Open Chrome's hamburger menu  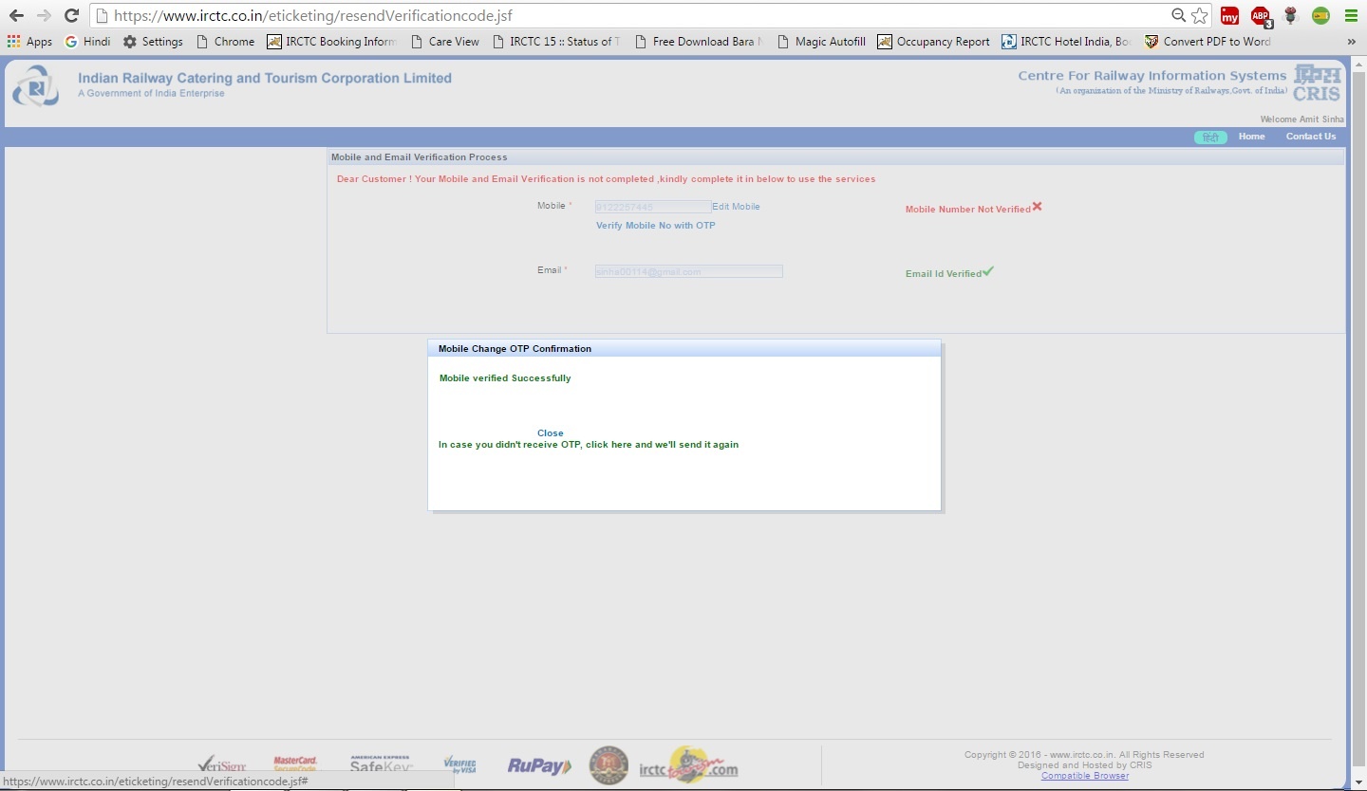click(x=1352, y=16)
